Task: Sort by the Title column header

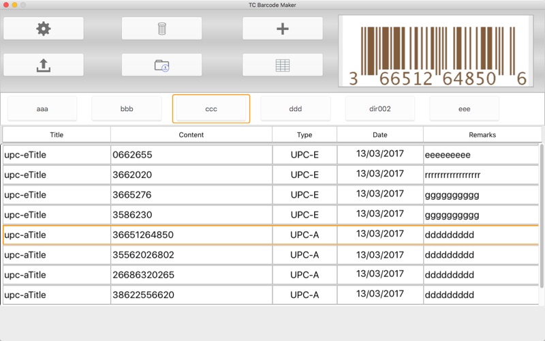Action: click(x=57, y=134)
